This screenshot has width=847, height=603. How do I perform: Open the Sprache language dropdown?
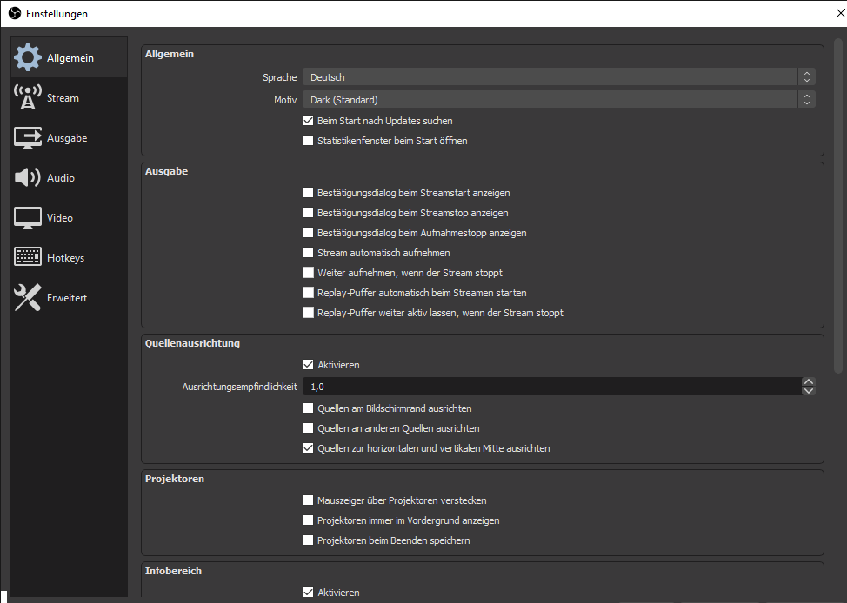click(558, 77)
